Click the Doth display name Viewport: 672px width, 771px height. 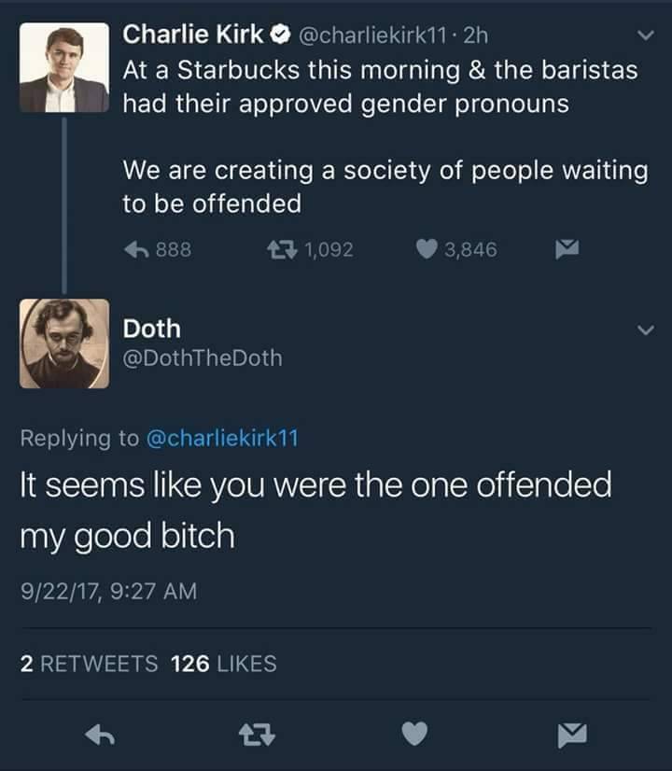point(152,329)
